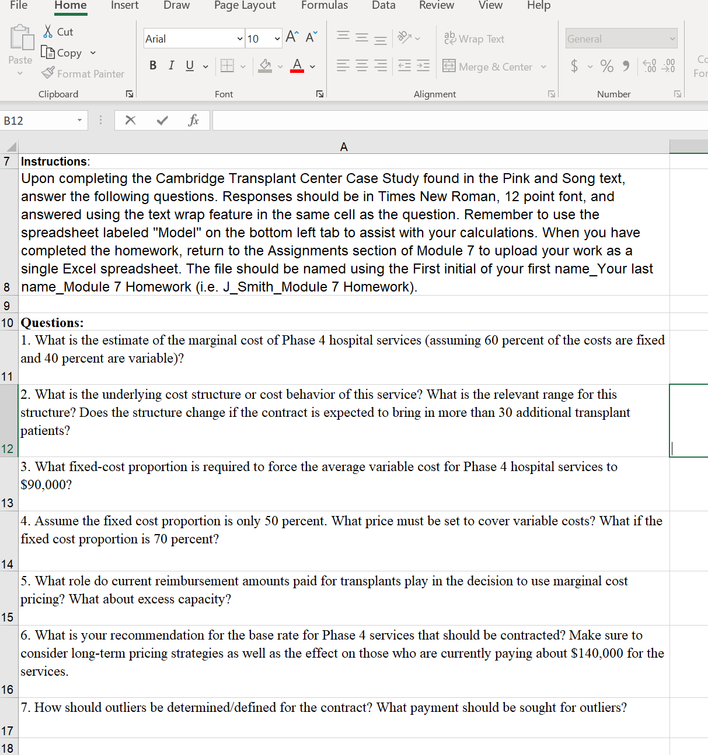The image size is (708, 755).
Task: Select the Format Painter tool
Action: click(83, 73)
